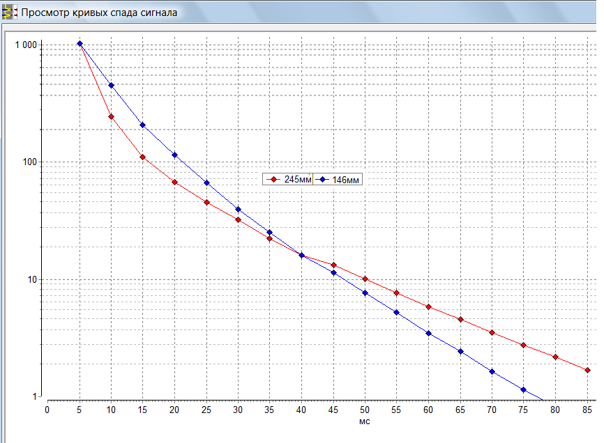This screenshot has width=604, height=443.
Task: Click the '100' label on vertical axis
Action: point(30,162)
